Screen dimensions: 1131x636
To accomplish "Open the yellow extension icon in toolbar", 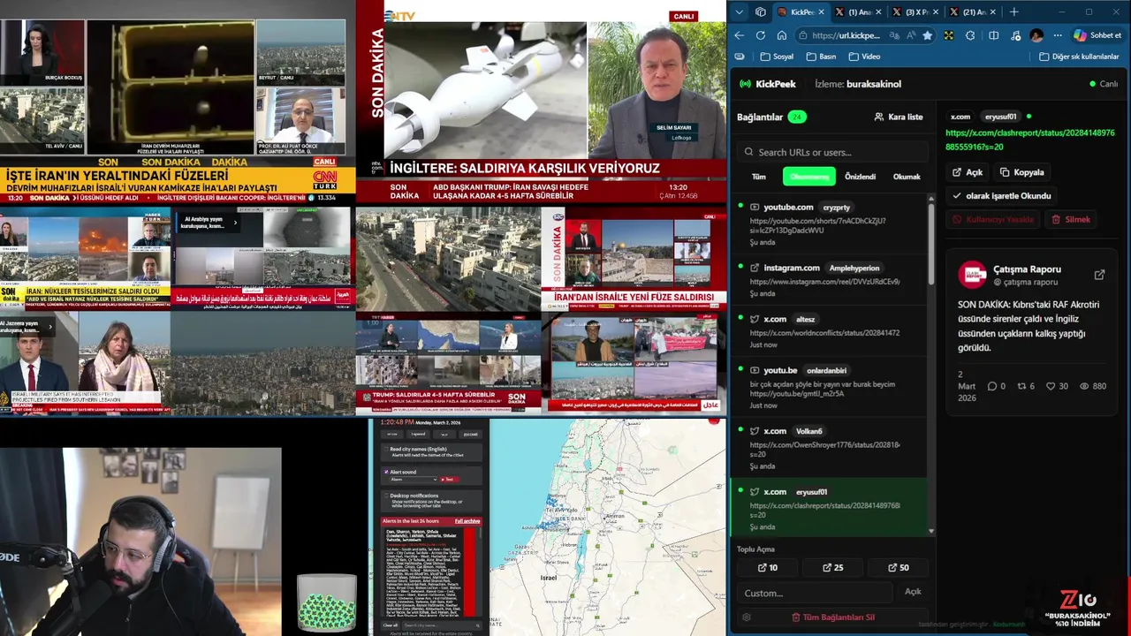I will [949, 35].
